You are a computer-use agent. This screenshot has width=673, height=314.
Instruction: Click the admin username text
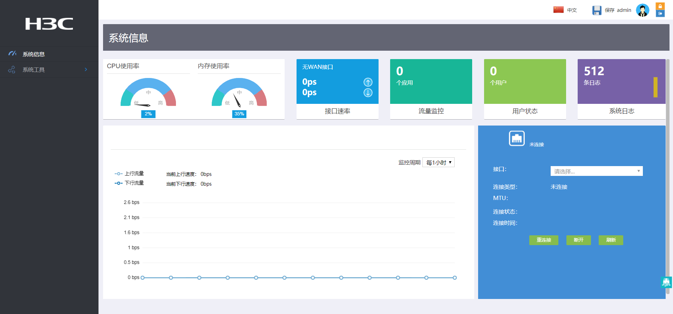click(624, 10)
